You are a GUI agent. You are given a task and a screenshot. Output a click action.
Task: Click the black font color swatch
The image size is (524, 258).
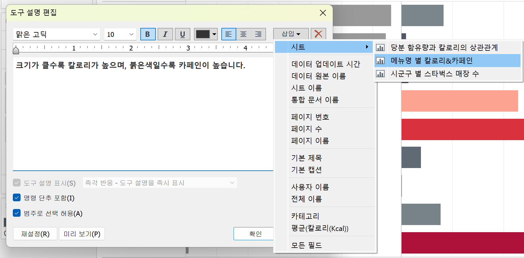coord(203,34)
